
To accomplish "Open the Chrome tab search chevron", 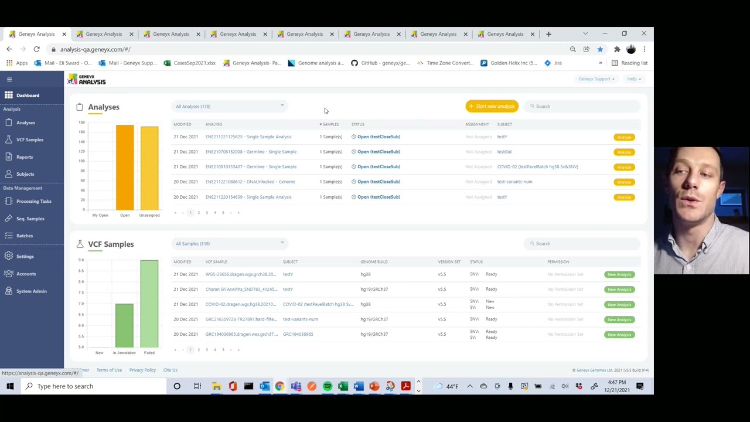I will (585, 34).
